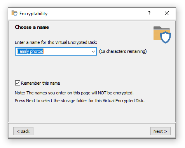Open help with the question mark button
185x148 pixels.
149,13
